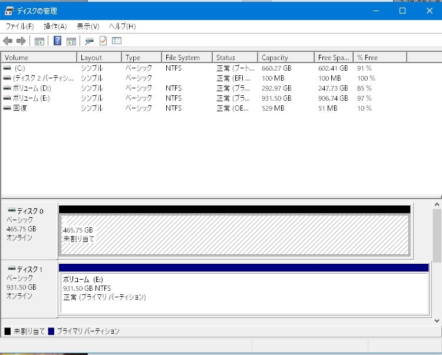The image size is (442, 355).
Task: Click drive icon beside ボリューム (E:) in list
Action: [x=7, y=98]
